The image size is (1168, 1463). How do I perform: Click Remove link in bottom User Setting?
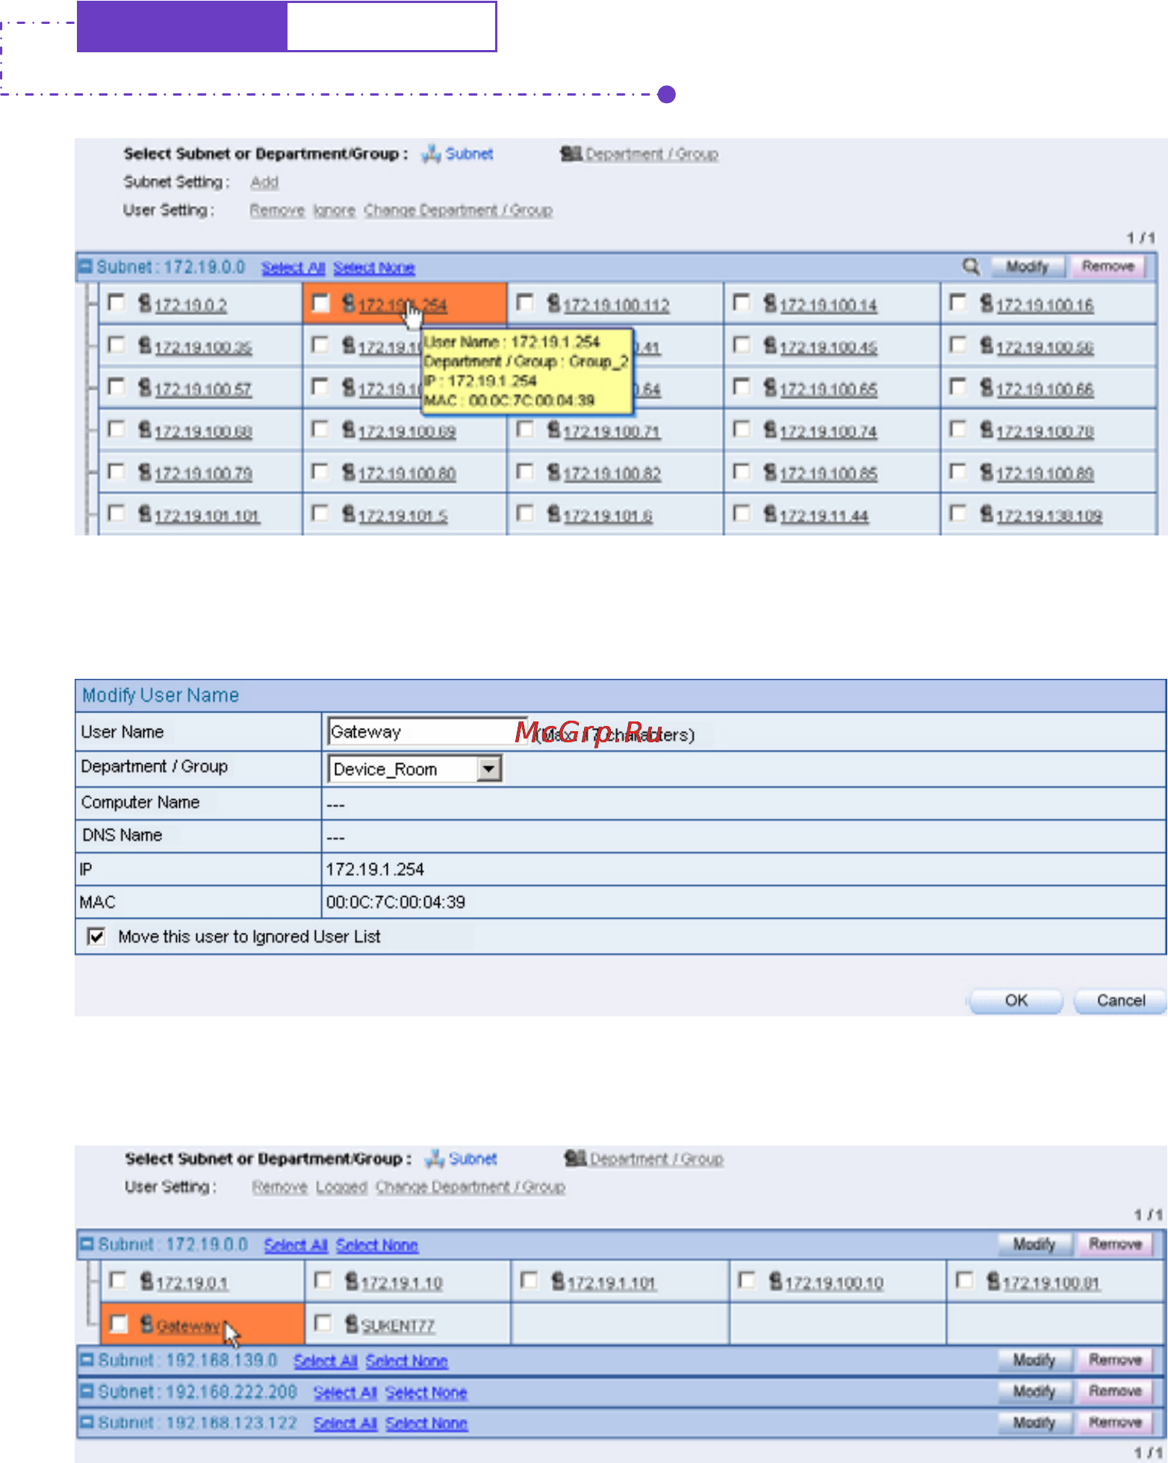click(x=280, y=1187)
